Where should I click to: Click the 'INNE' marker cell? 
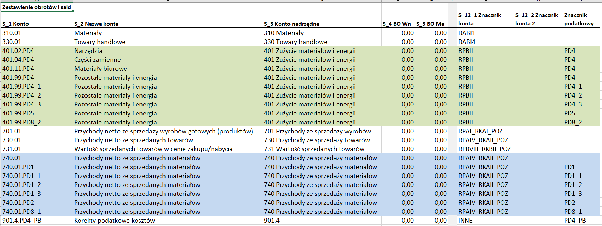click(x=486, y=220)
